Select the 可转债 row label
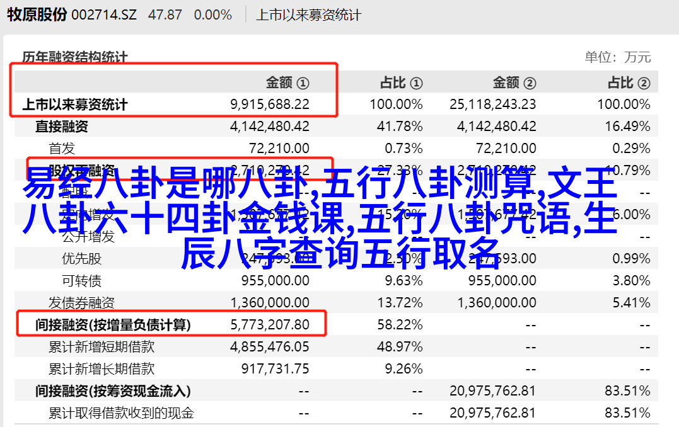The image size is (679, 427). click(x=81, y=281)
